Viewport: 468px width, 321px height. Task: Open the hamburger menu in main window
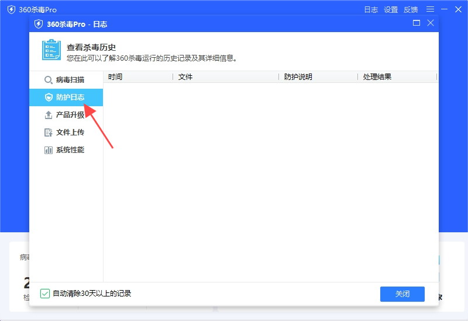(x=430, y=9)
